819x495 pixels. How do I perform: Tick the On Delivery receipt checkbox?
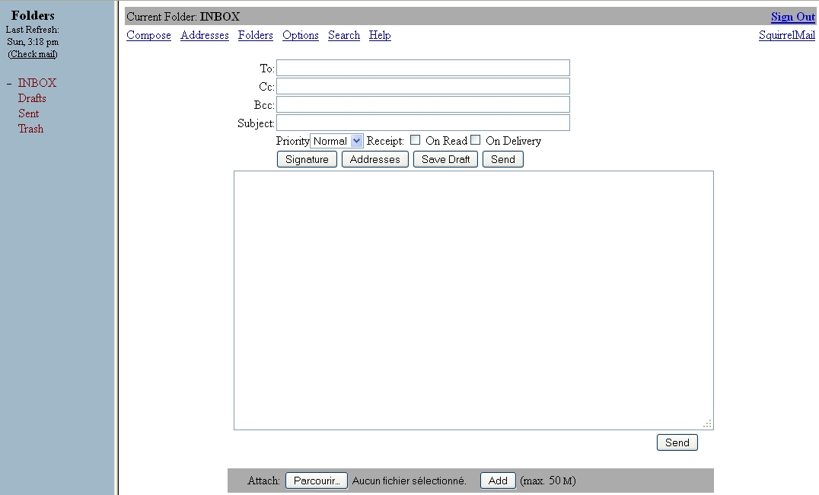pyautogui.click(x=475, y=140)
